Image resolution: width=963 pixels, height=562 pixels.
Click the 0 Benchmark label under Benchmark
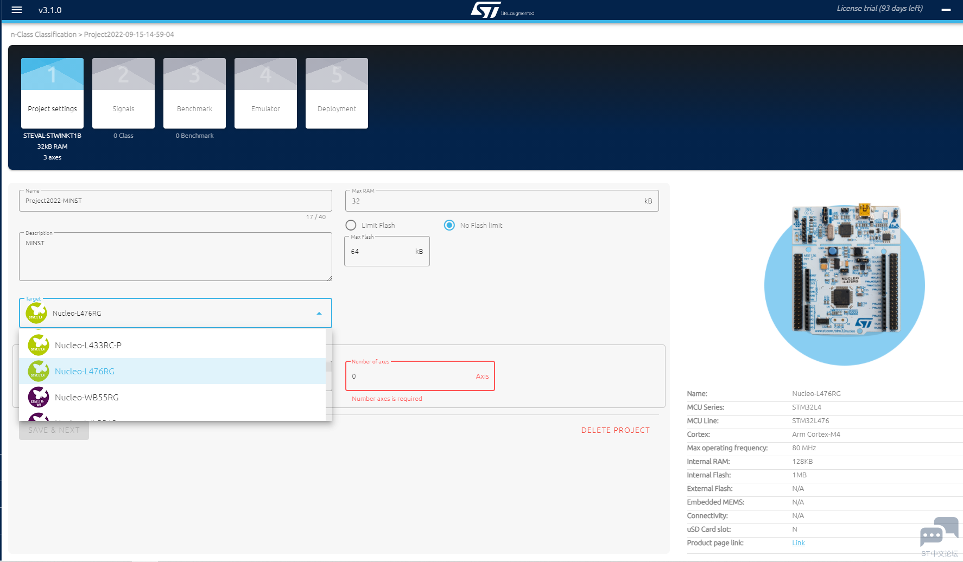(194, 136)
